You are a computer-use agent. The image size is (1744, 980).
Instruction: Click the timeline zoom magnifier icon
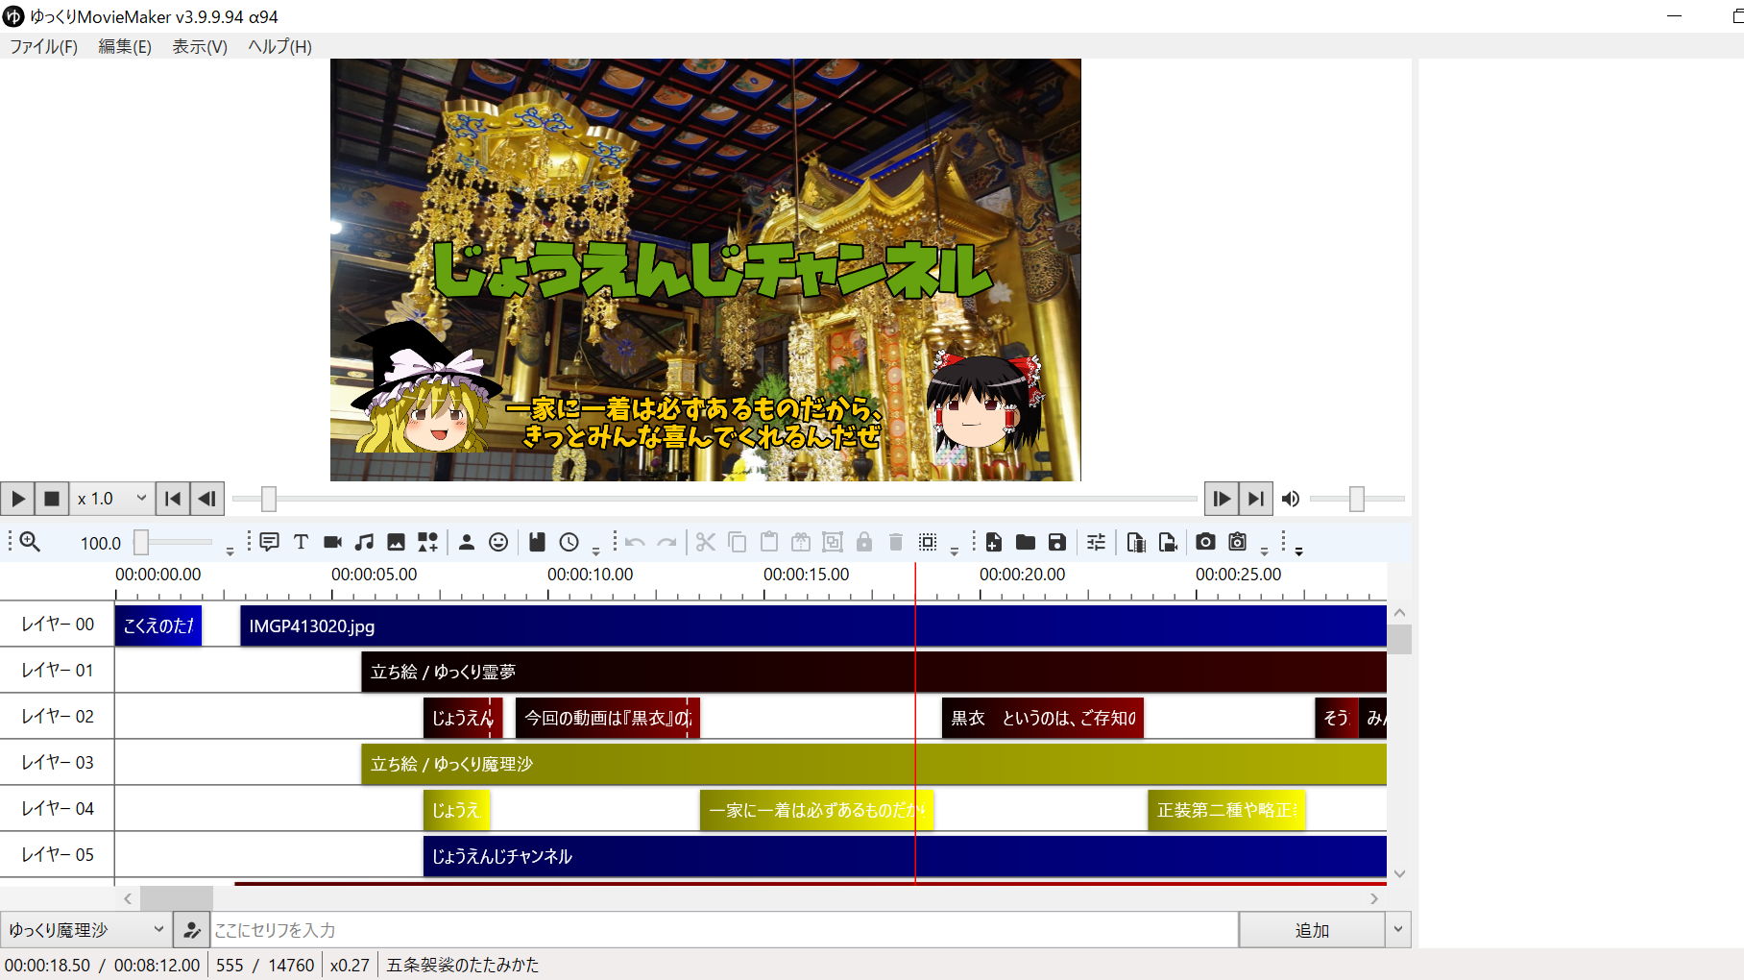(x=30, y=542)
